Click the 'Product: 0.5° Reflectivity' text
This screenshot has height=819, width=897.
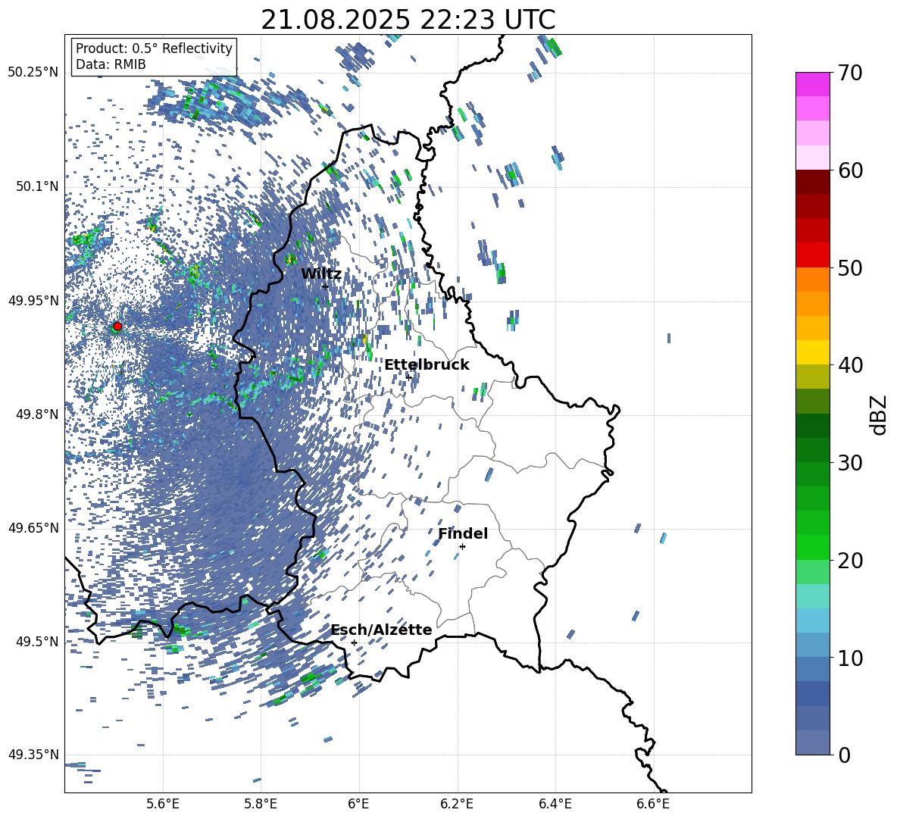[x=154, y=48]
